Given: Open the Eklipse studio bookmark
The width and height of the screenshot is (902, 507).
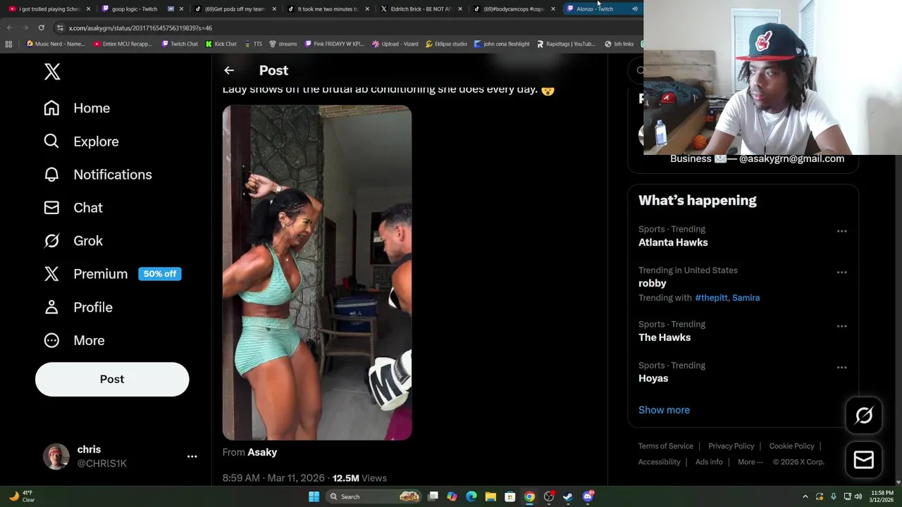Looking at the screenshot, I should [x=446, y=44].
